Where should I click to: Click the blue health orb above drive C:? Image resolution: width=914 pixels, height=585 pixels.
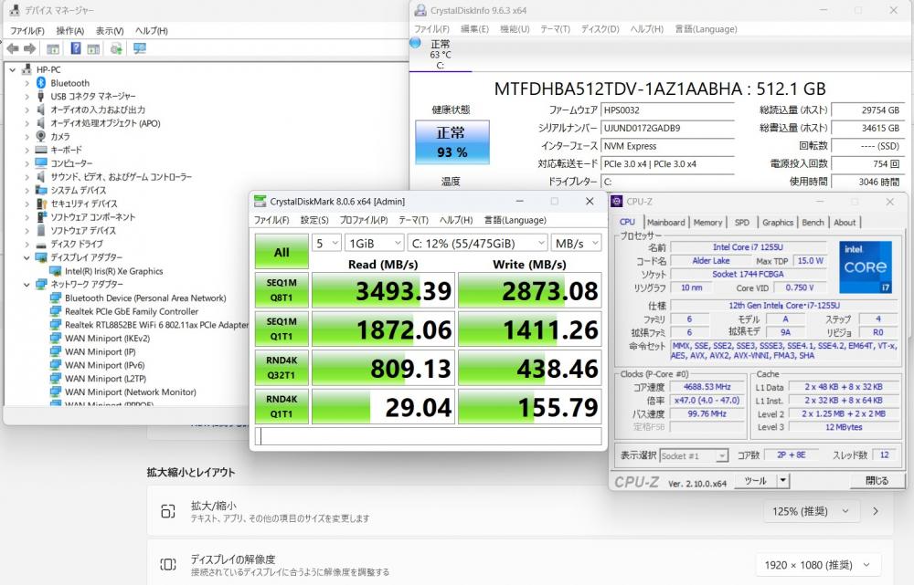point(416,43)
